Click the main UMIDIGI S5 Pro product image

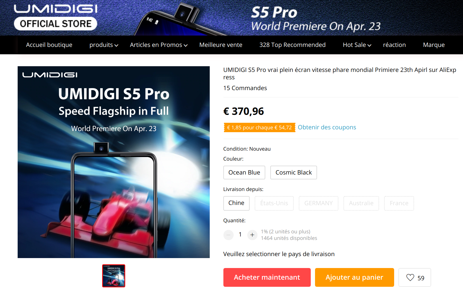coord(114,162)
